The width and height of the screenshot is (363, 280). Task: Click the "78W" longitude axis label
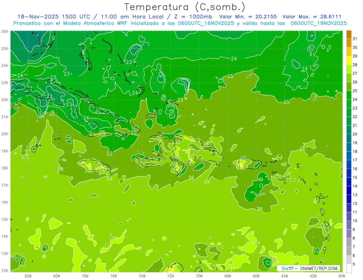85,276
